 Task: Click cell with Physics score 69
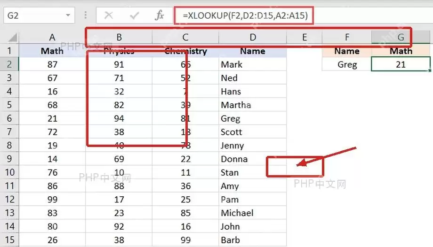point(119,159)
